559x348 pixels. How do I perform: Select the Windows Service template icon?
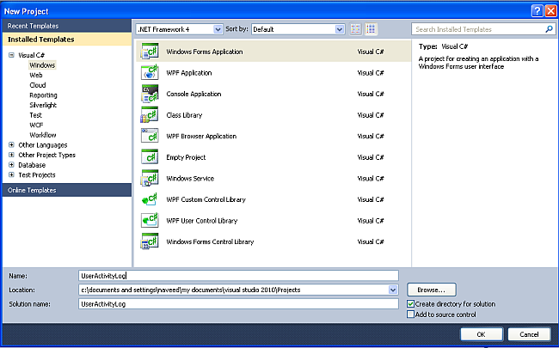tap(150, 178)
